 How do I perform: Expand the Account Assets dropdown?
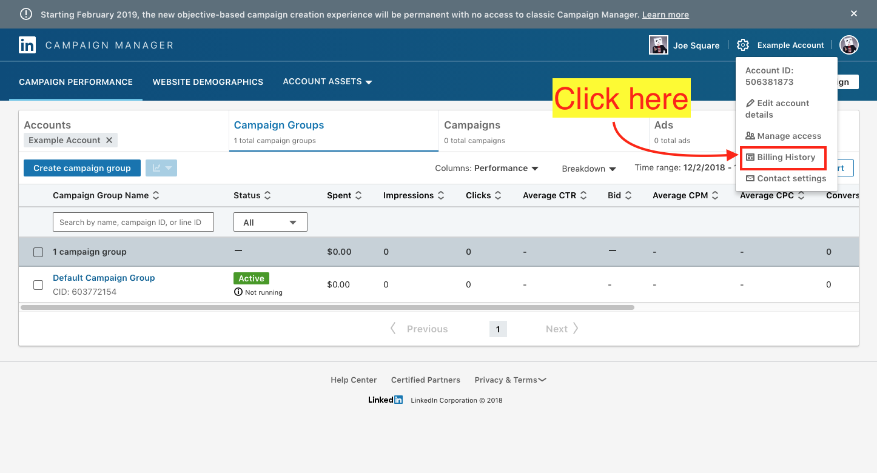[x=328, y=81]
